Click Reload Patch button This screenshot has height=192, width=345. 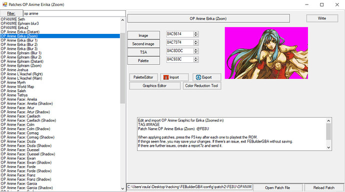pyautogui.click(x=324, y=188)
